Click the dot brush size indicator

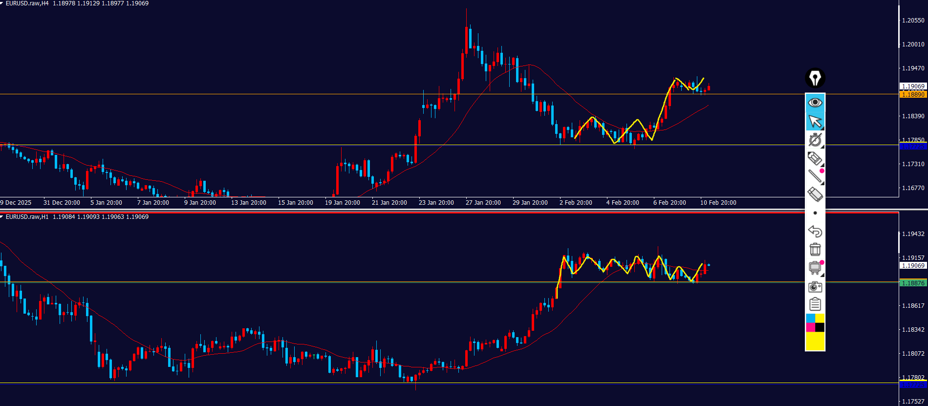pos(815,213)
